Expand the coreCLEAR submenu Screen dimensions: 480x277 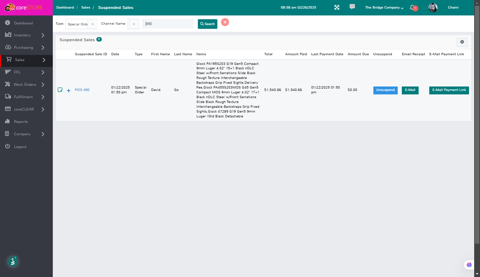click(x=43, y=109)
